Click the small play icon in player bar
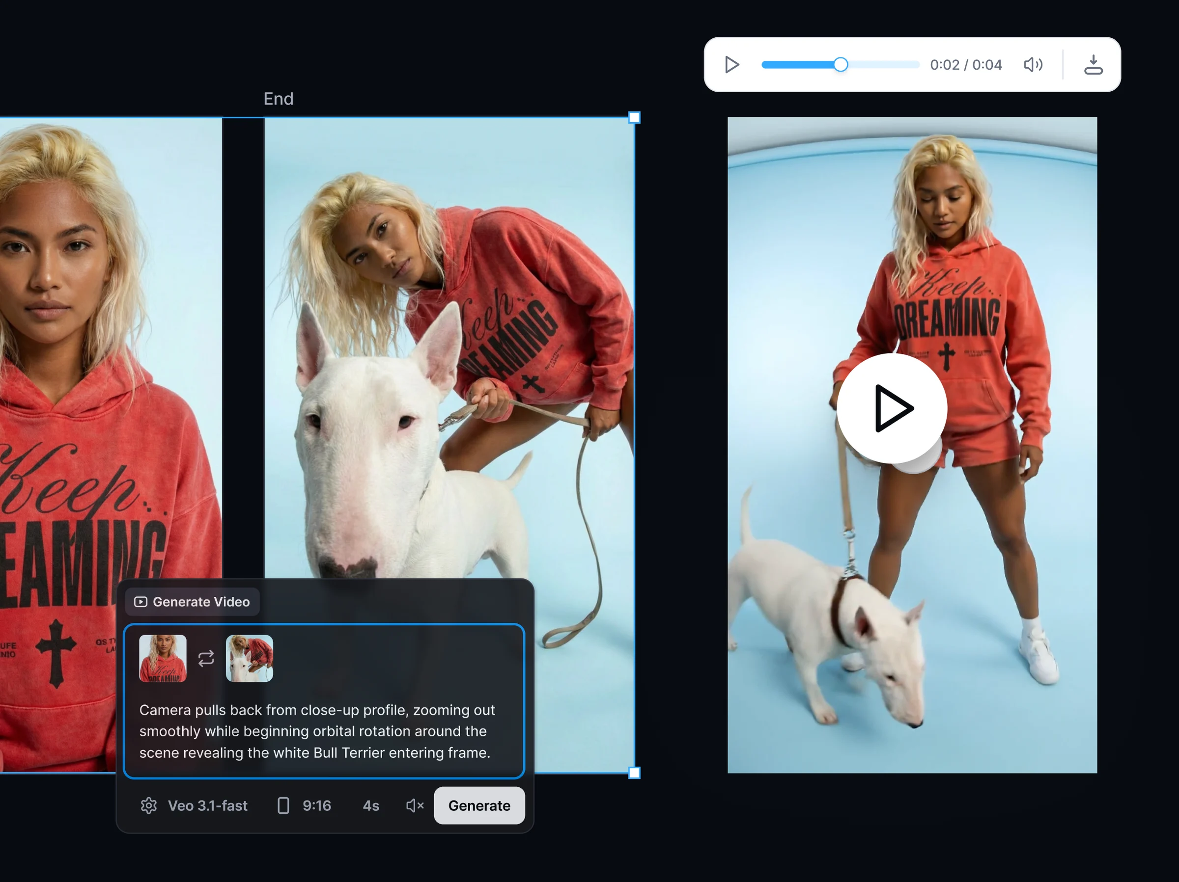Screen dimensions: 1179x882 [732, 64]
